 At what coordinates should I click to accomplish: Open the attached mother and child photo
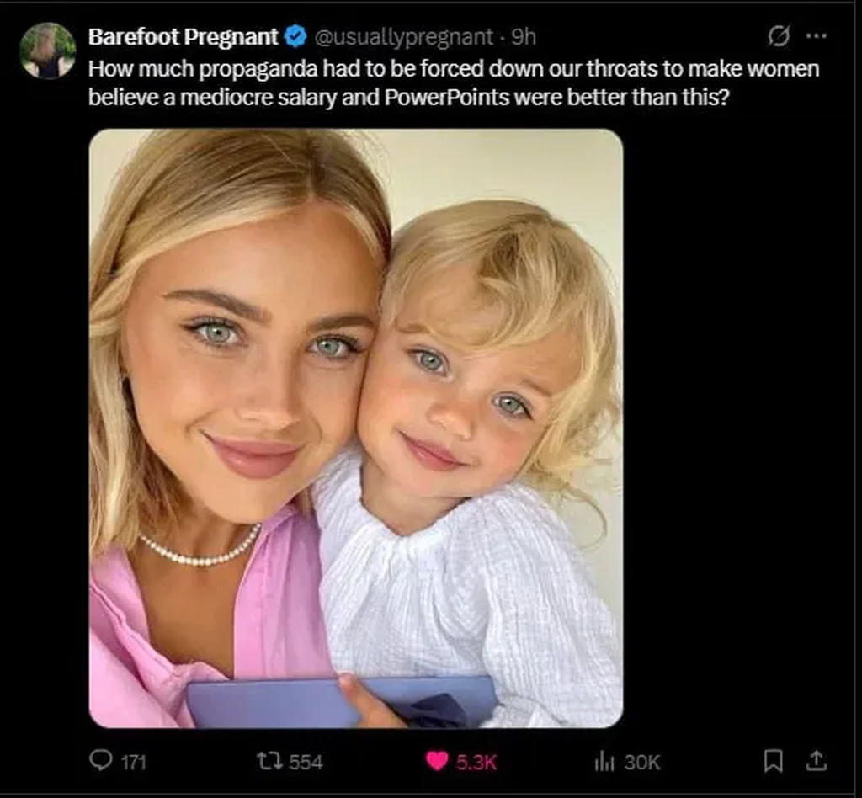click(356, 428)
